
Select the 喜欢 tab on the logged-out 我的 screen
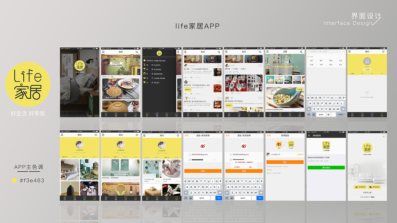pos(372,74)
